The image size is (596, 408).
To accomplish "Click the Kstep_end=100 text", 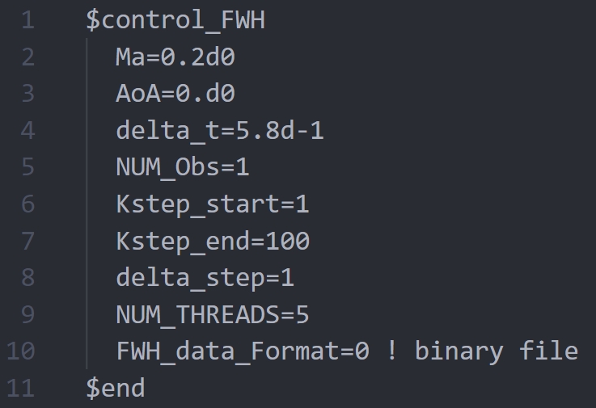I will pyautogui.click(x=212, y=241).
